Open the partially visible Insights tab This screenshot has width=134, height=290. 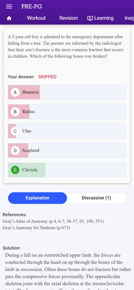(x=129, y=18)
